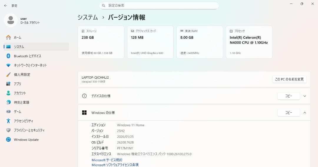Click the search magnifier icon

pos(103,6)
